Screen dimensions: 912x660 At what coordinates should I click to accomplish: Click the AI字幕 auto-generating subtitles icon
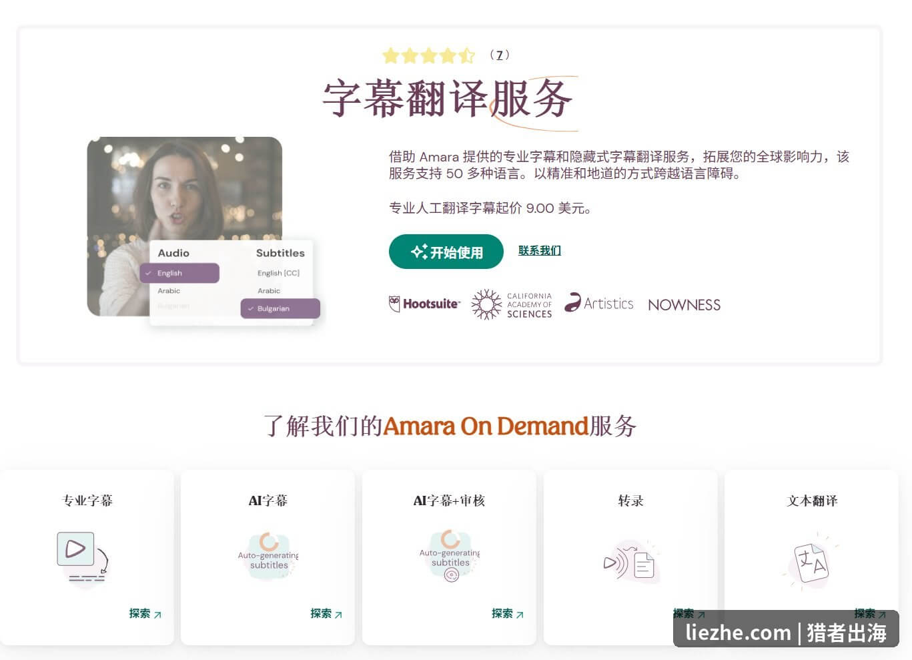click(268, 557)
